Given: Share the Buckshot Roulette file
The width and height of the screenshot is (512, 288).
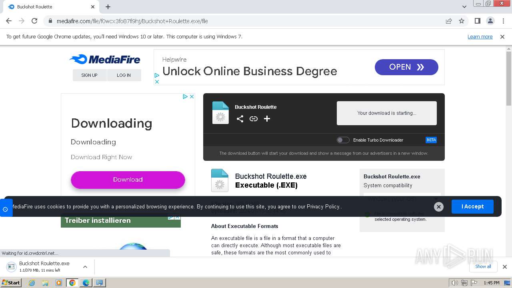Looking at the screenshot, I should (x=240, y=119).
